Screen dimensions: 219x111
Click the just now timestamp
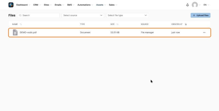click(176, 32)
